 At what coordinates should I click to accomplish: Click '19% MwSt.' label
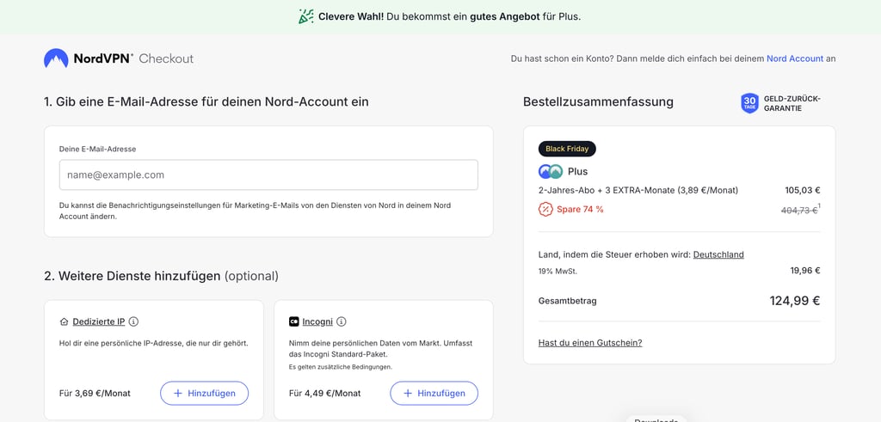pos(558,271)
